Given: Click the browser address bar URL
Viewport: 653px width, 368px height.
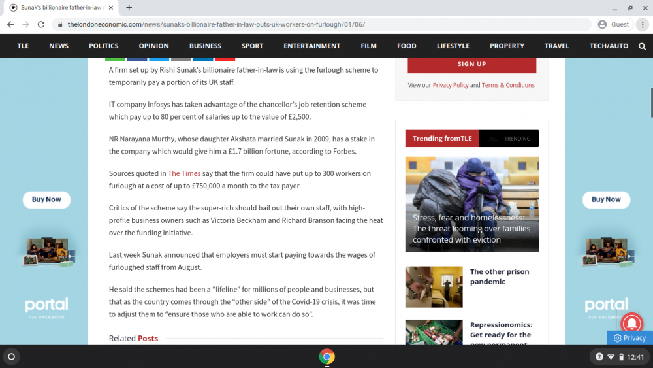Looking at the screenshot, I should pyautogui.click(x=216, y=25).
